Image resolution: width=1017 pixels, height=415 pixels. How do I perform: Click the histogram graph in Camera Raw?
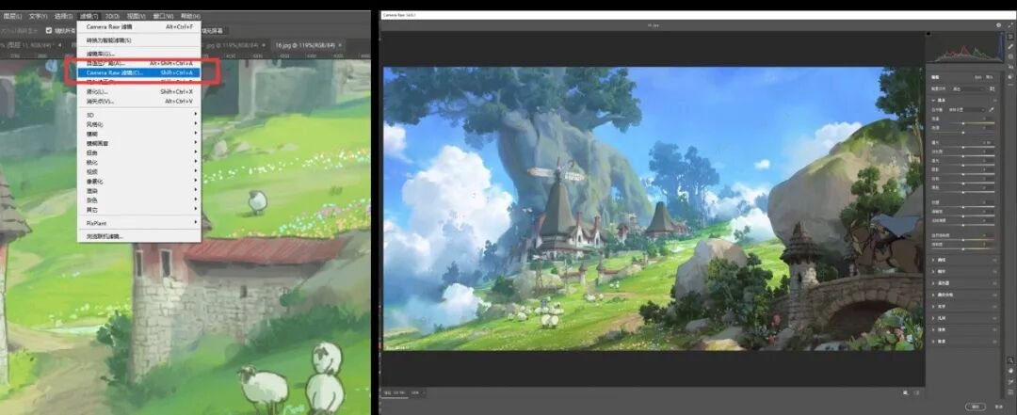pyautogui.click(x=965, y=47)
